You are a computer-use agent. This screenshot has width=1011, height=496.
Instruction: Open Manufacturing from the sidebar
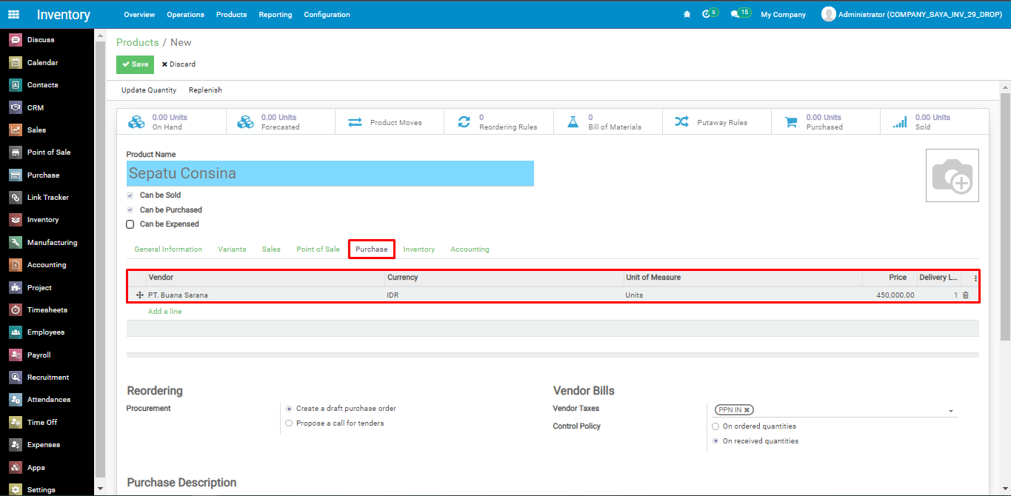[x=52, y=242]
